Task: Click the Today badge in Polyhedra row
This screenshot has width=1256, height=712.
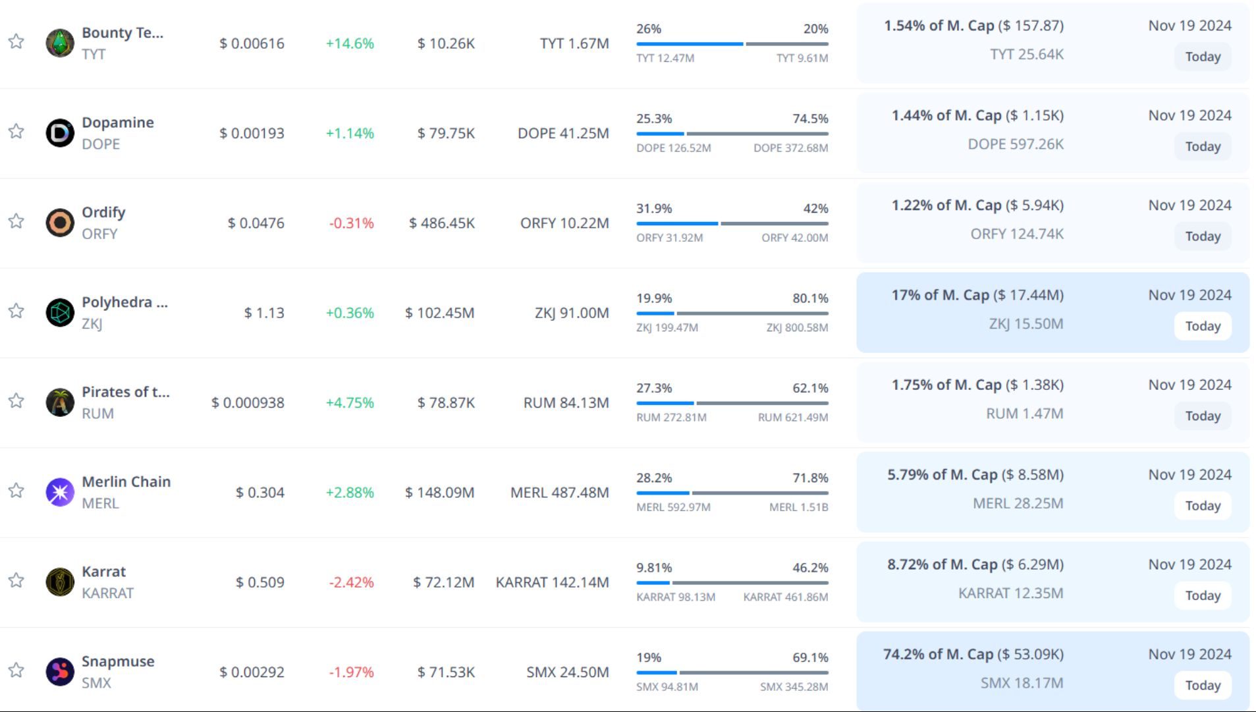Action: coord(1202,326)
